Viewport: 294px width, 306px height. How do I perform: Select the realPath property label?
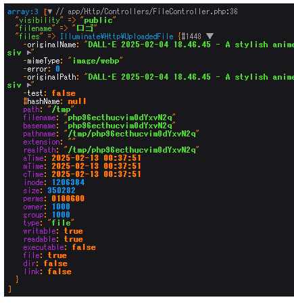(x=39, y=150)
